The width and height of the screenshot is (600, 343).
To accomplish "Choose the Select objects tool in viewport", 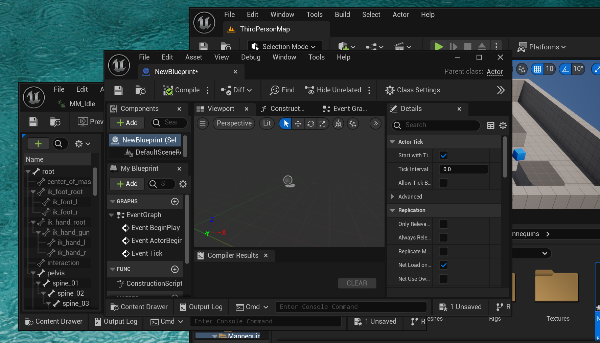I will 286,124.
